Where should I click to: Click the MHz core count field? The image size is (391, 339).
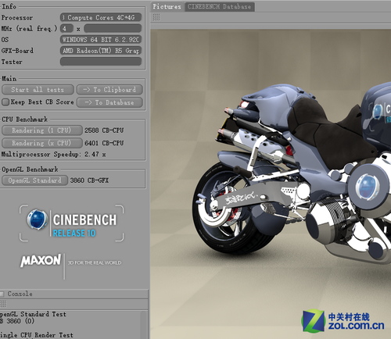click(66, 28)
